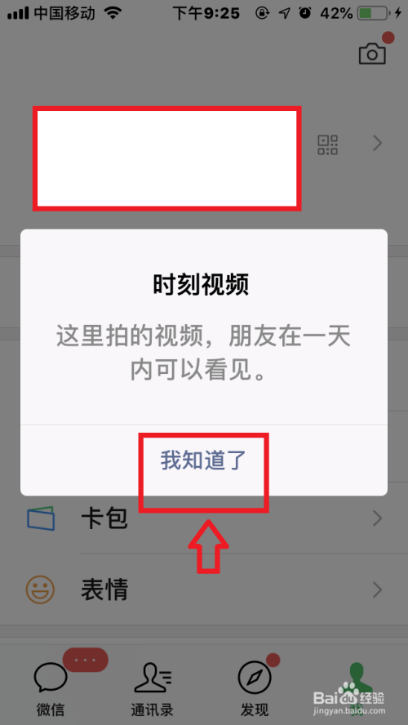Image resolution: width=408 pixels, height=725 pixels.
Task: Open the 发现 compass tab icon
Action: click(255, 678)
